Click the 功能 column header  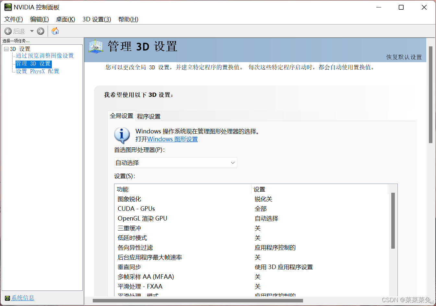pos(183,189)
